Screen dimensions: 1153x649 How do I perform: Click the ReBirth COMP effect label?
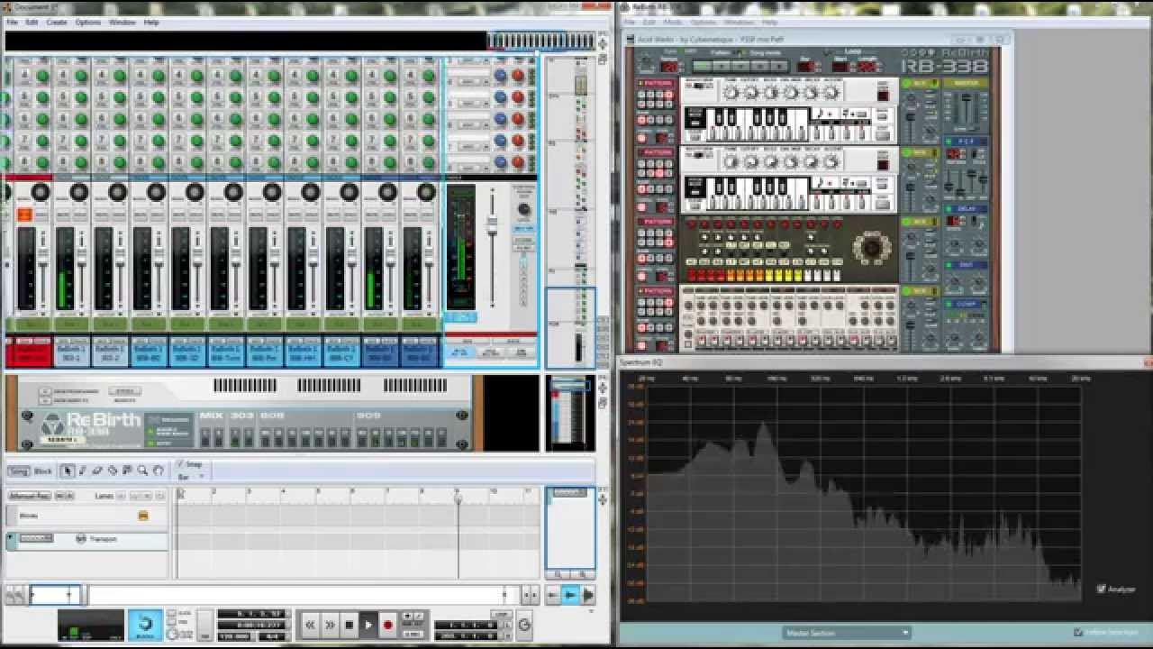click(966, 304)
